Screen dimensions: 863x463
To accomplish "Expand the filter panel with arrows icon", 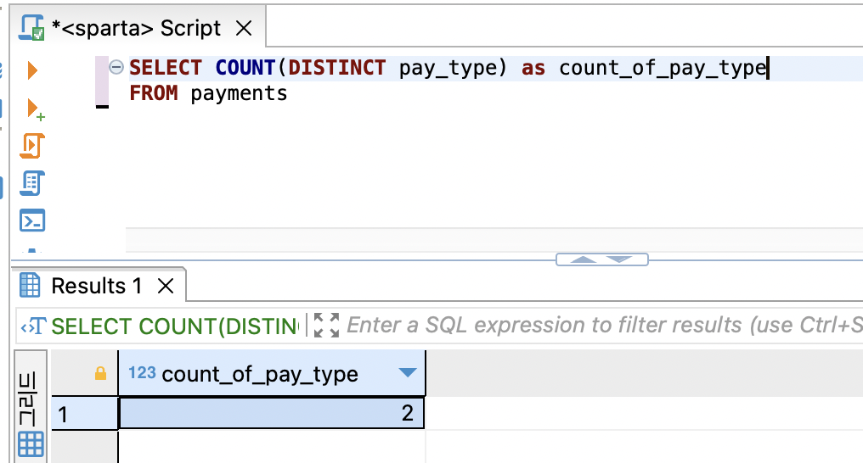I will point(326,325).
